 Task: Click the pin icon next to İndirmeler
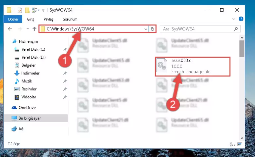click(65, 73)
